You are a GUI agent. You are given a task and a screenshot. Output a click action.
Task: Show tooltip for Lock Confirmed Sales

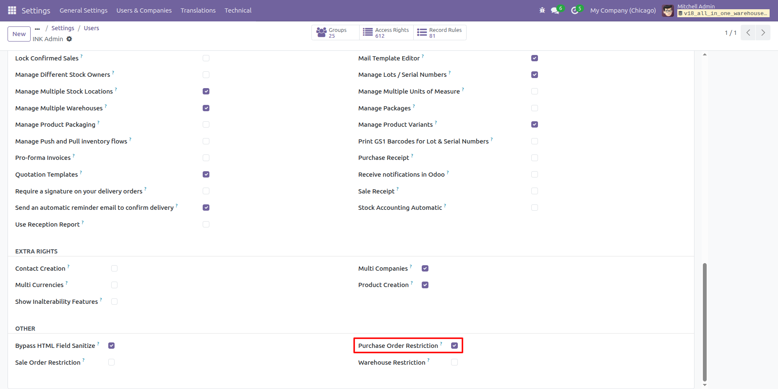click(81, 56)
